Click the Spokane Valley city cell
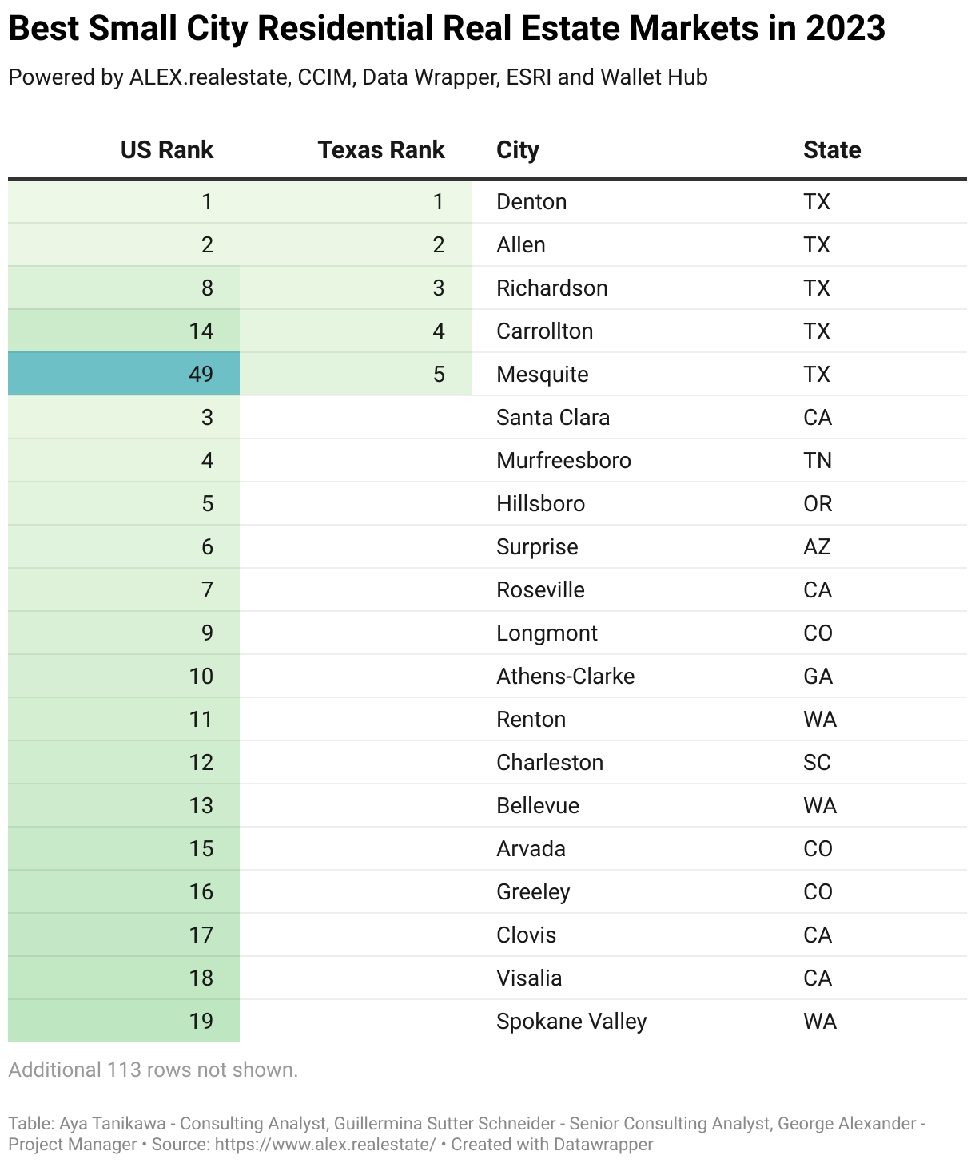Viewport: 975px width, 1163px height. coord(571,1021)
